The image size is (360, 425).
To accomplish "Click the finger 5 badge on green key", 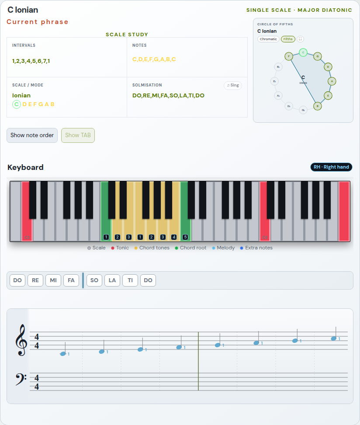I will (x=185, y=237).
